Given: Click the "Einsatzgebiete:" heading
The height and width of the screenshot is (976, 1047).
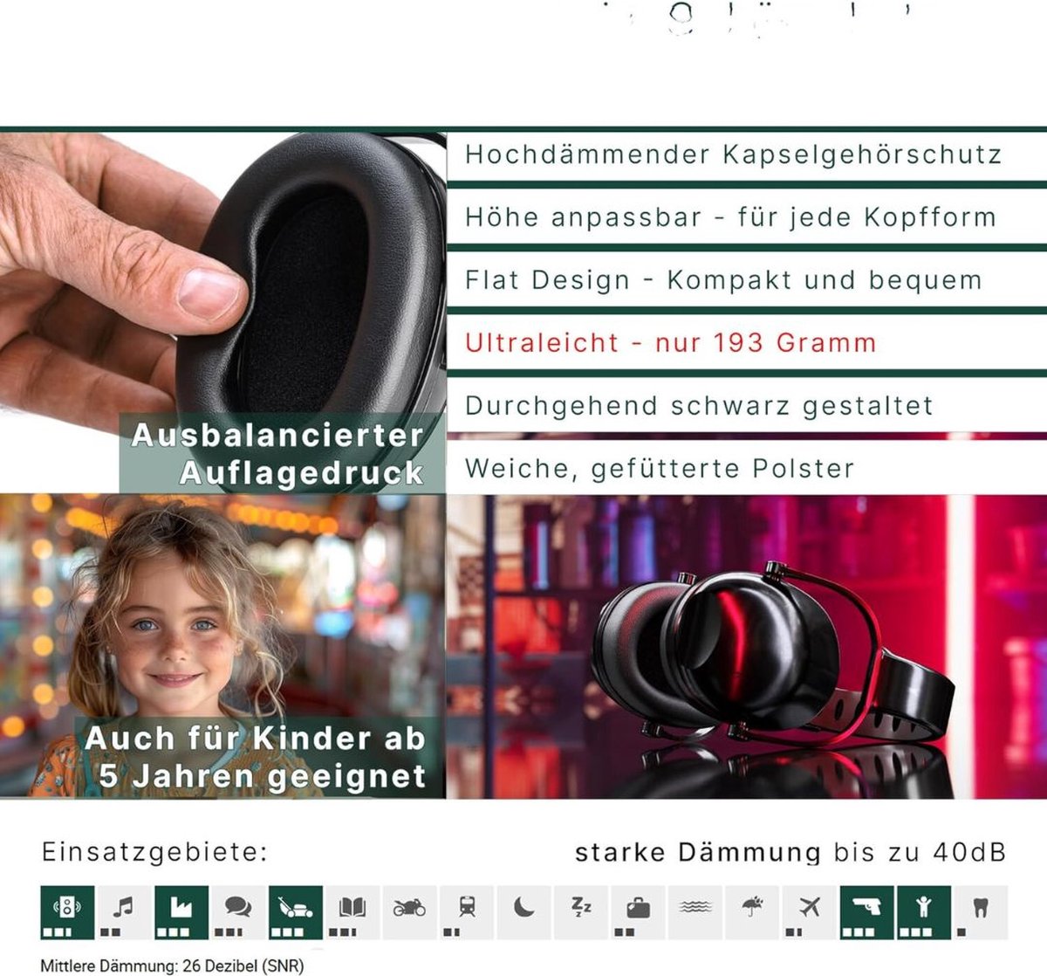Looking at the screenshot, I should point(154,852).
